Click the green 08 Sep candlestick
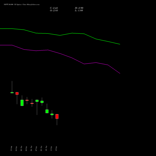 (42, 102)
